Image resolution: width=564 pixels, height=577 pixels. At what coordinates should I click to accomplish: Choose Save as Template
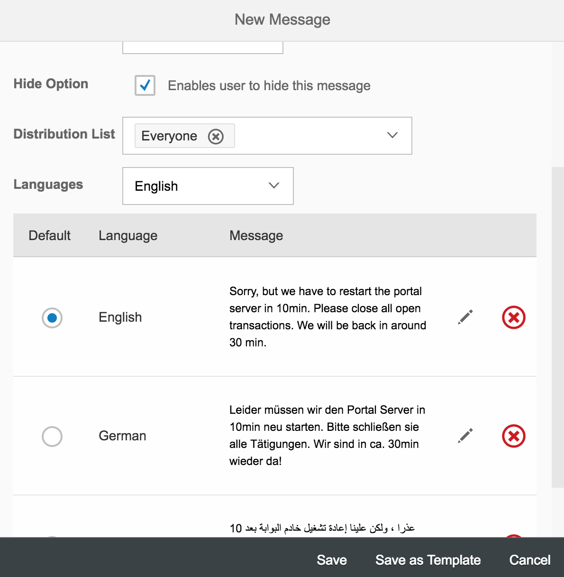(x=428, y=560)
